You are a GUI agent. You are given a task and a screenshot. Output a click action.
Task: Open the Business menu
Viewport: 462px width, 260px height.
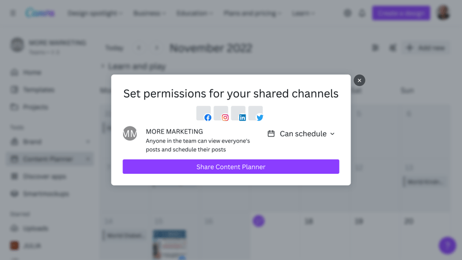pos(149,13)
